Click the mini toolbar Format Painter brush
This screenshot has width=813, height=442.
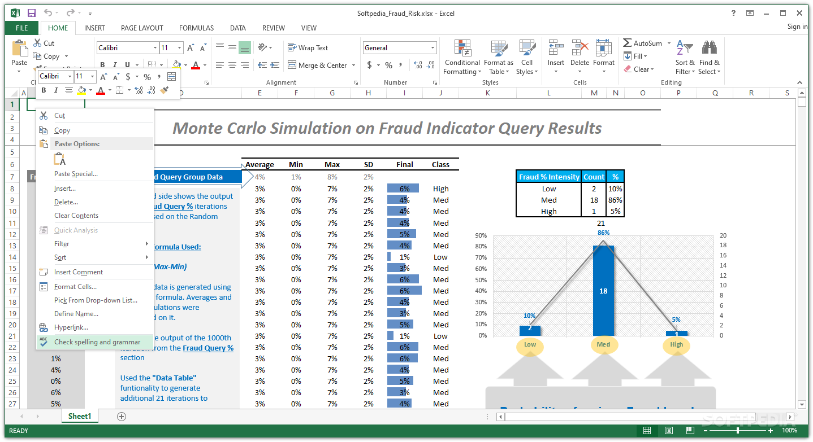165,90
